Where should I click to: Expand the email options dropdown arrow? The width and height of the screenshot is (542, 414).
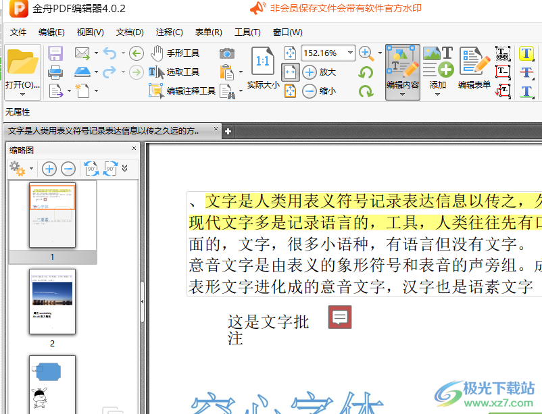(96, 53)
